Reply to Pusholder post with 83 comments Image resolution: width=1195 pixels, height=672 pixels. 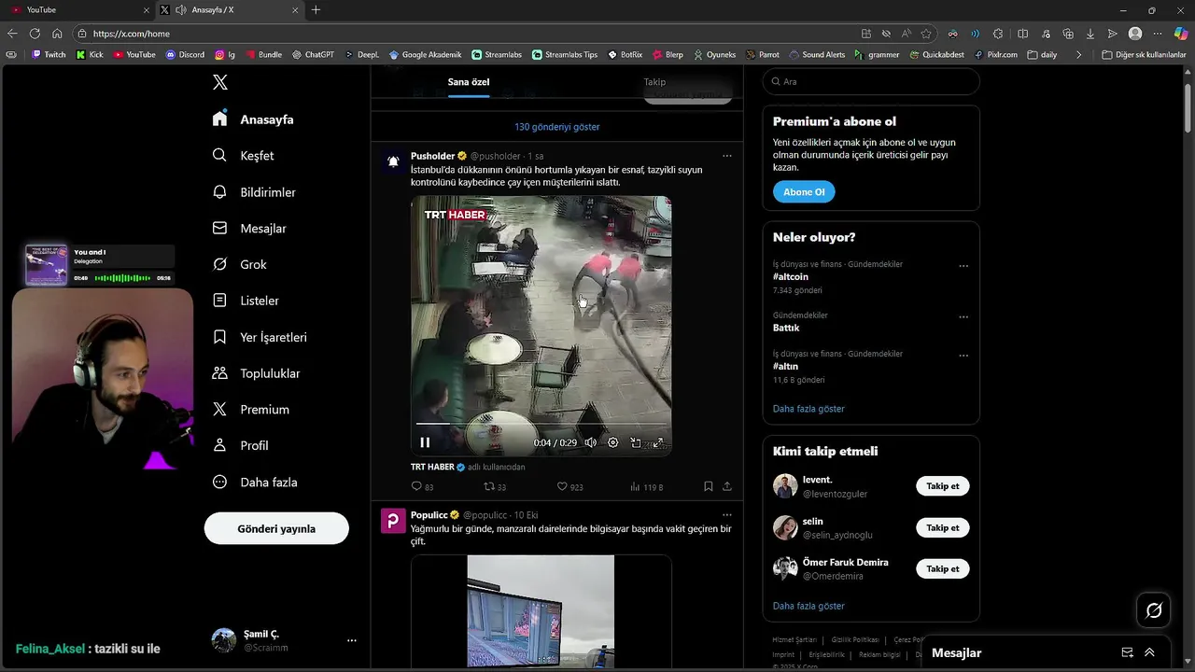(422, 486)
